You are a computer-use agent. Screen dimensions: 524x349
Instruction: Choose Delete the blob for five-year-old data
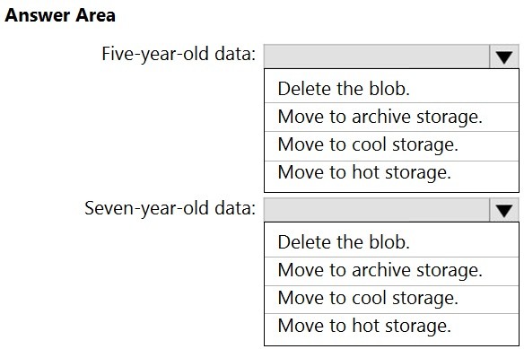391,89
